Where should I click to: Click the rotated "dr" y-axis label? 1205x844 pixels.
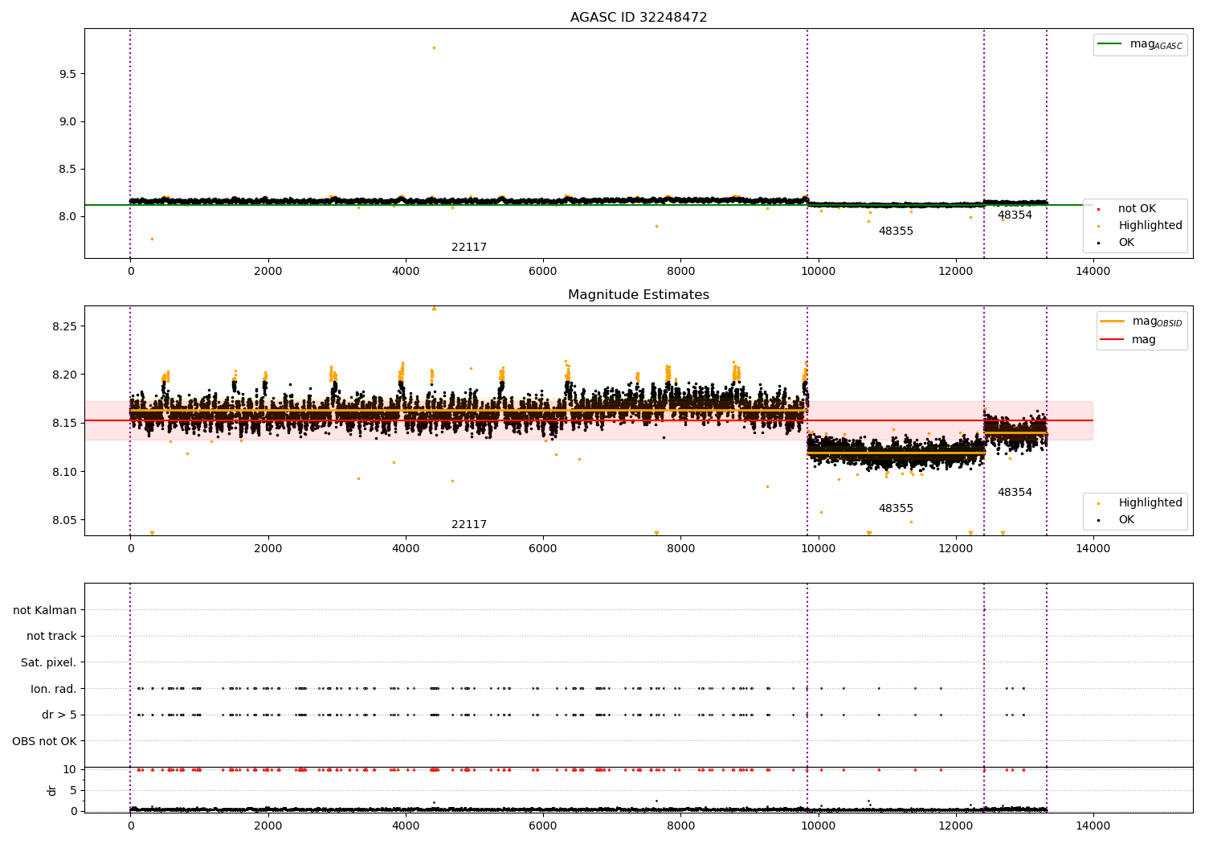pyautogui.click(x=52, y=790)
